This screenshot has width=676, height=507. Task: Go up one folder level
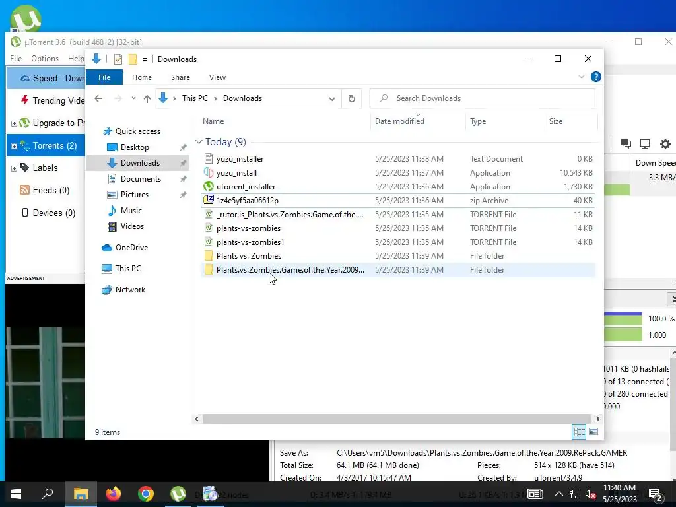[147, 99]
